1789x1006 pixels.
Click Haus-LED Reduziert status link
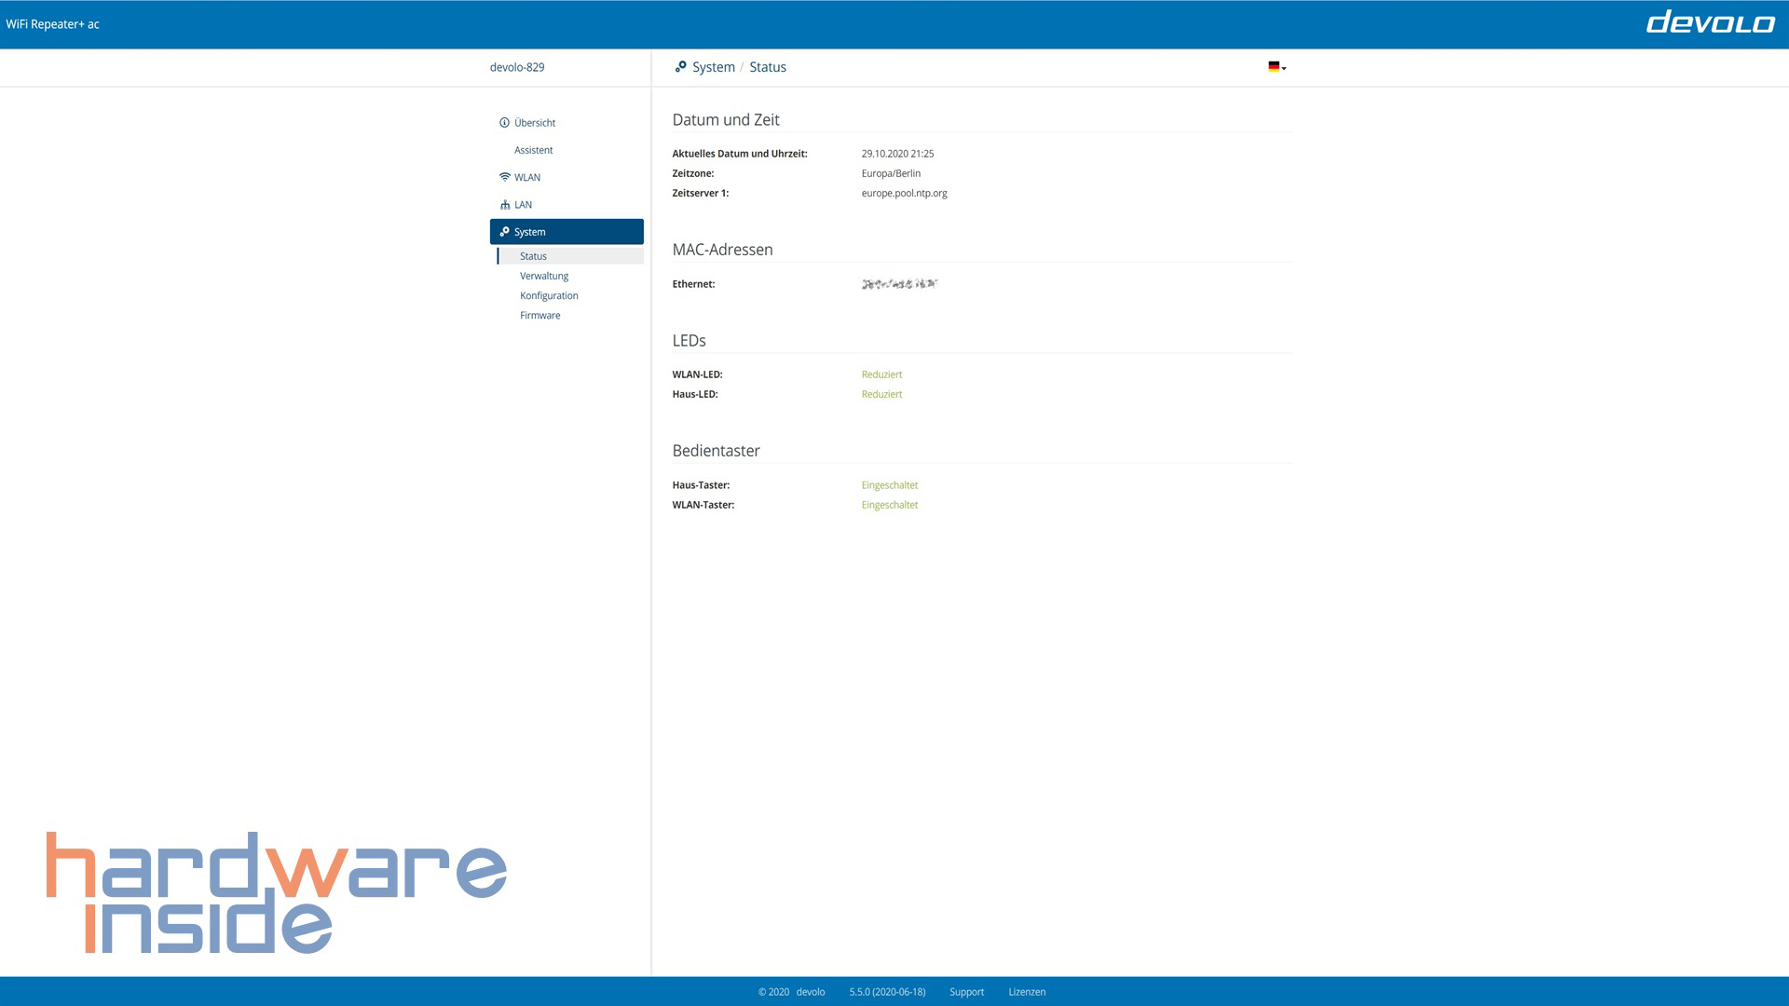[x=881, y=394]
